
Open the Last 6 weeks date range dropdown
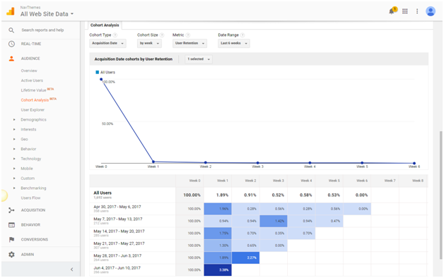pyautogui.click(x=234, y=43)
